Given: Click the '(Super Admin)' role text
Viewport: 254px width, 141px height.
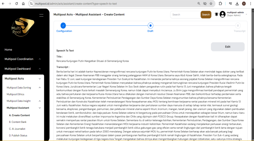Looking at the screenshot, I should tap(234, 15).
